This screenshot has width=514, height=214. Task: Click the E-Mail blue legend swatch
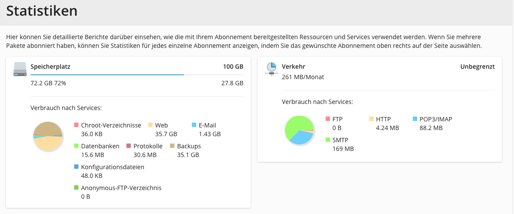point(194,125)
